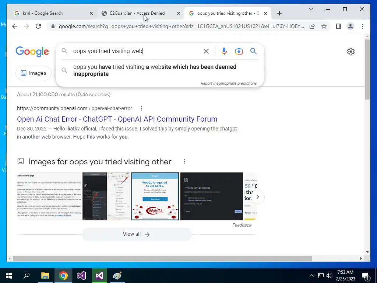
Task: Open the Chrome profile avatar menu
Action: tap(350, 26)
